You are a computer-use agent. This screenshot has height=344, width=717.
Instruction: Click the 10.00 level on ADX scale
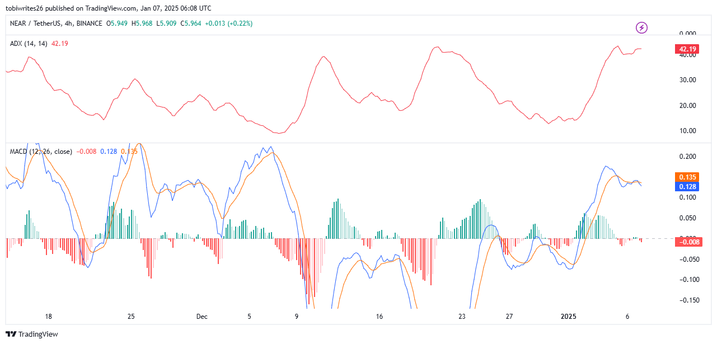687,131
